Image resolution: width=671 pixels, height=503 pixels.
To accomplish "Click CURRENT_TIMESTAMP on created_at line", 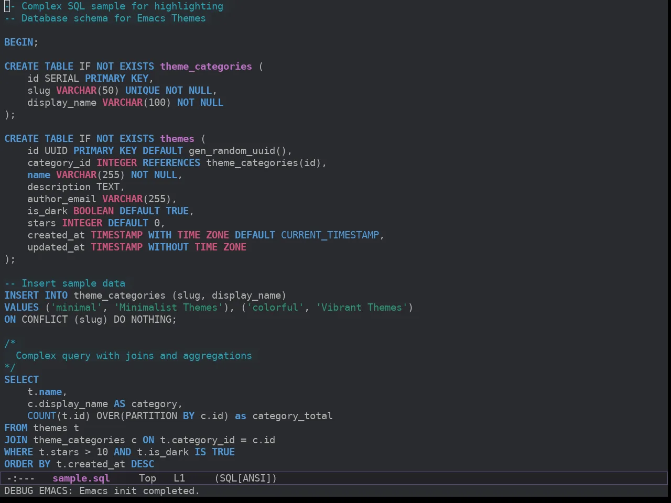I will [x=330, y=235].
